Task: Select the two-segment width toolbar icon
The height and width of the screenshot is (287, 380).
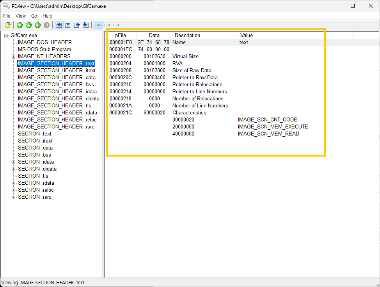Action: [x=107, y=25]
